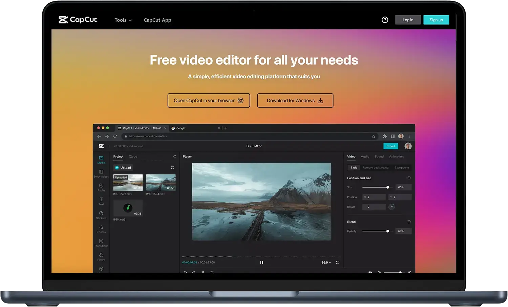Switch to the Cloud tab
The image size is (508, 307).
coord(133,157)
